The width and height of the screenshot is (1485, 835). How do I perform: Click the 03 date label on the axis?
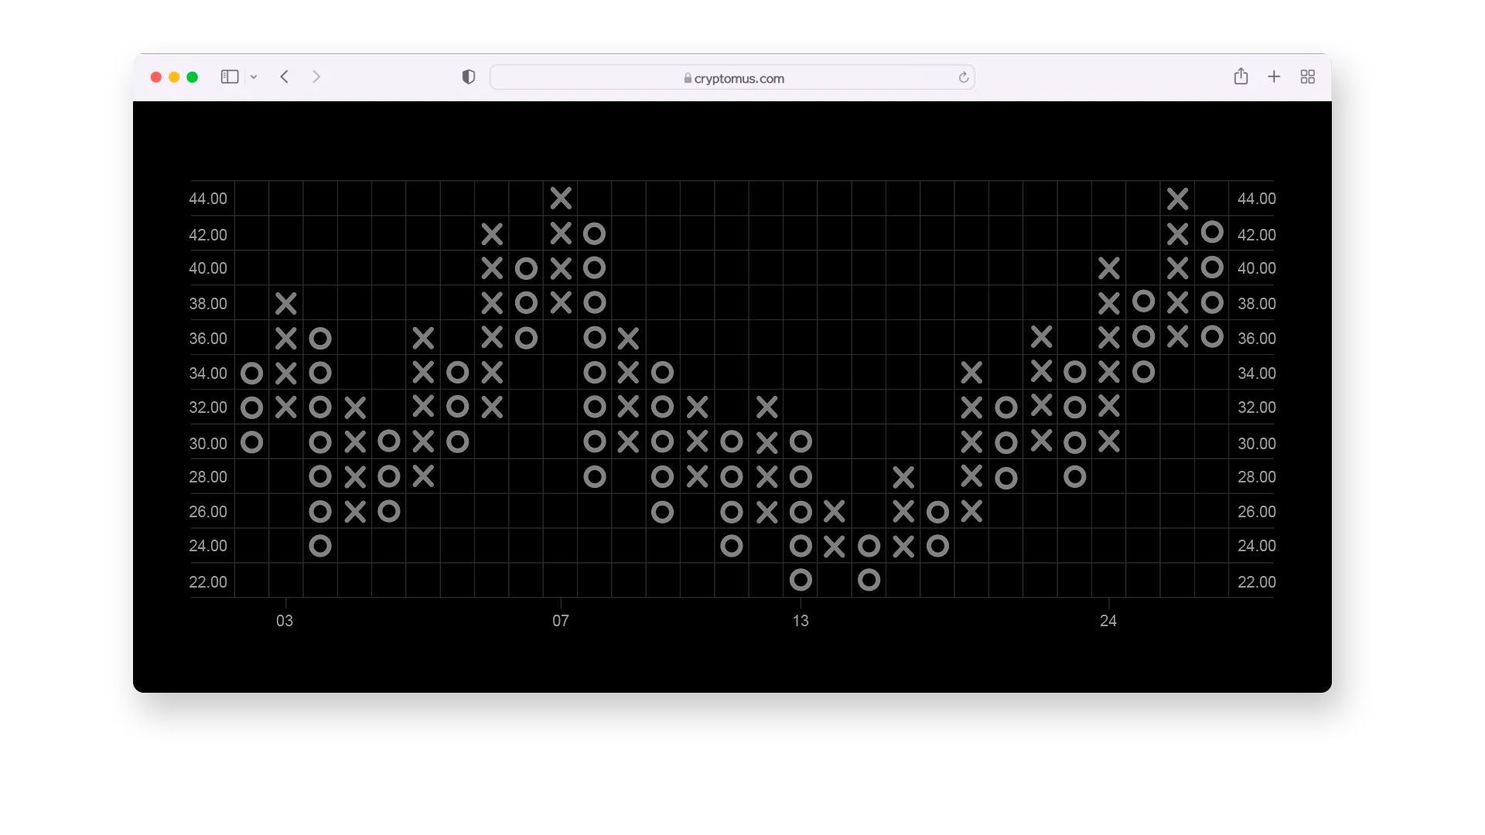click(285, 621)
